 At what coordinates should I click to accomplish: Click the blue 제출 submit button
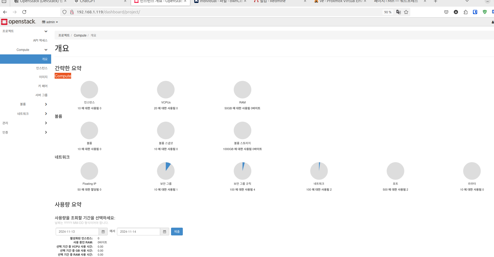point(177,232)
